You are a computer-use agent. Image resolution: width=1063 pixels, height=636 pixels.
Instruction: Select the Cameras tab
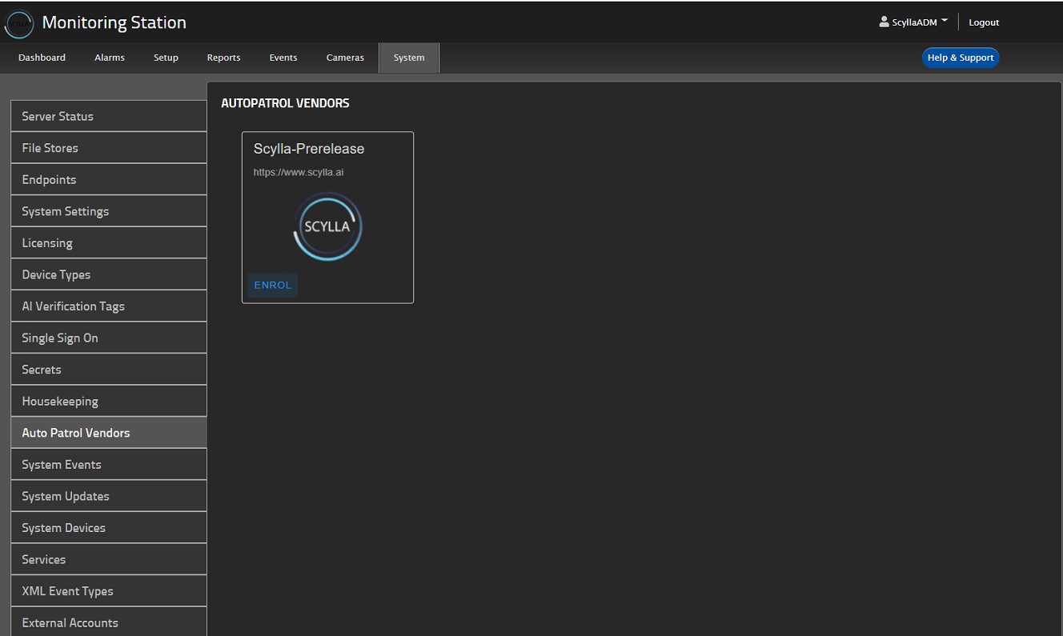click(345, 58)
